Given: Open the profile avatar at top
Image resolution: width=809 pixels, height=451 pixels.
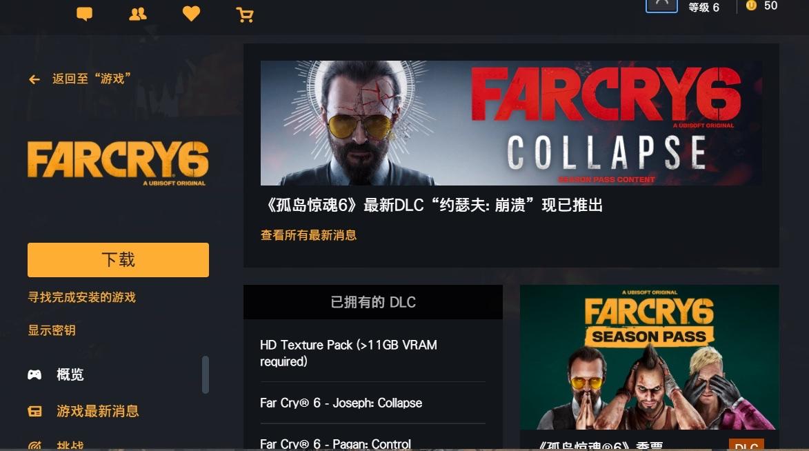Looking at the screenshot, I should pyautogui.click(x=661, y=6).
